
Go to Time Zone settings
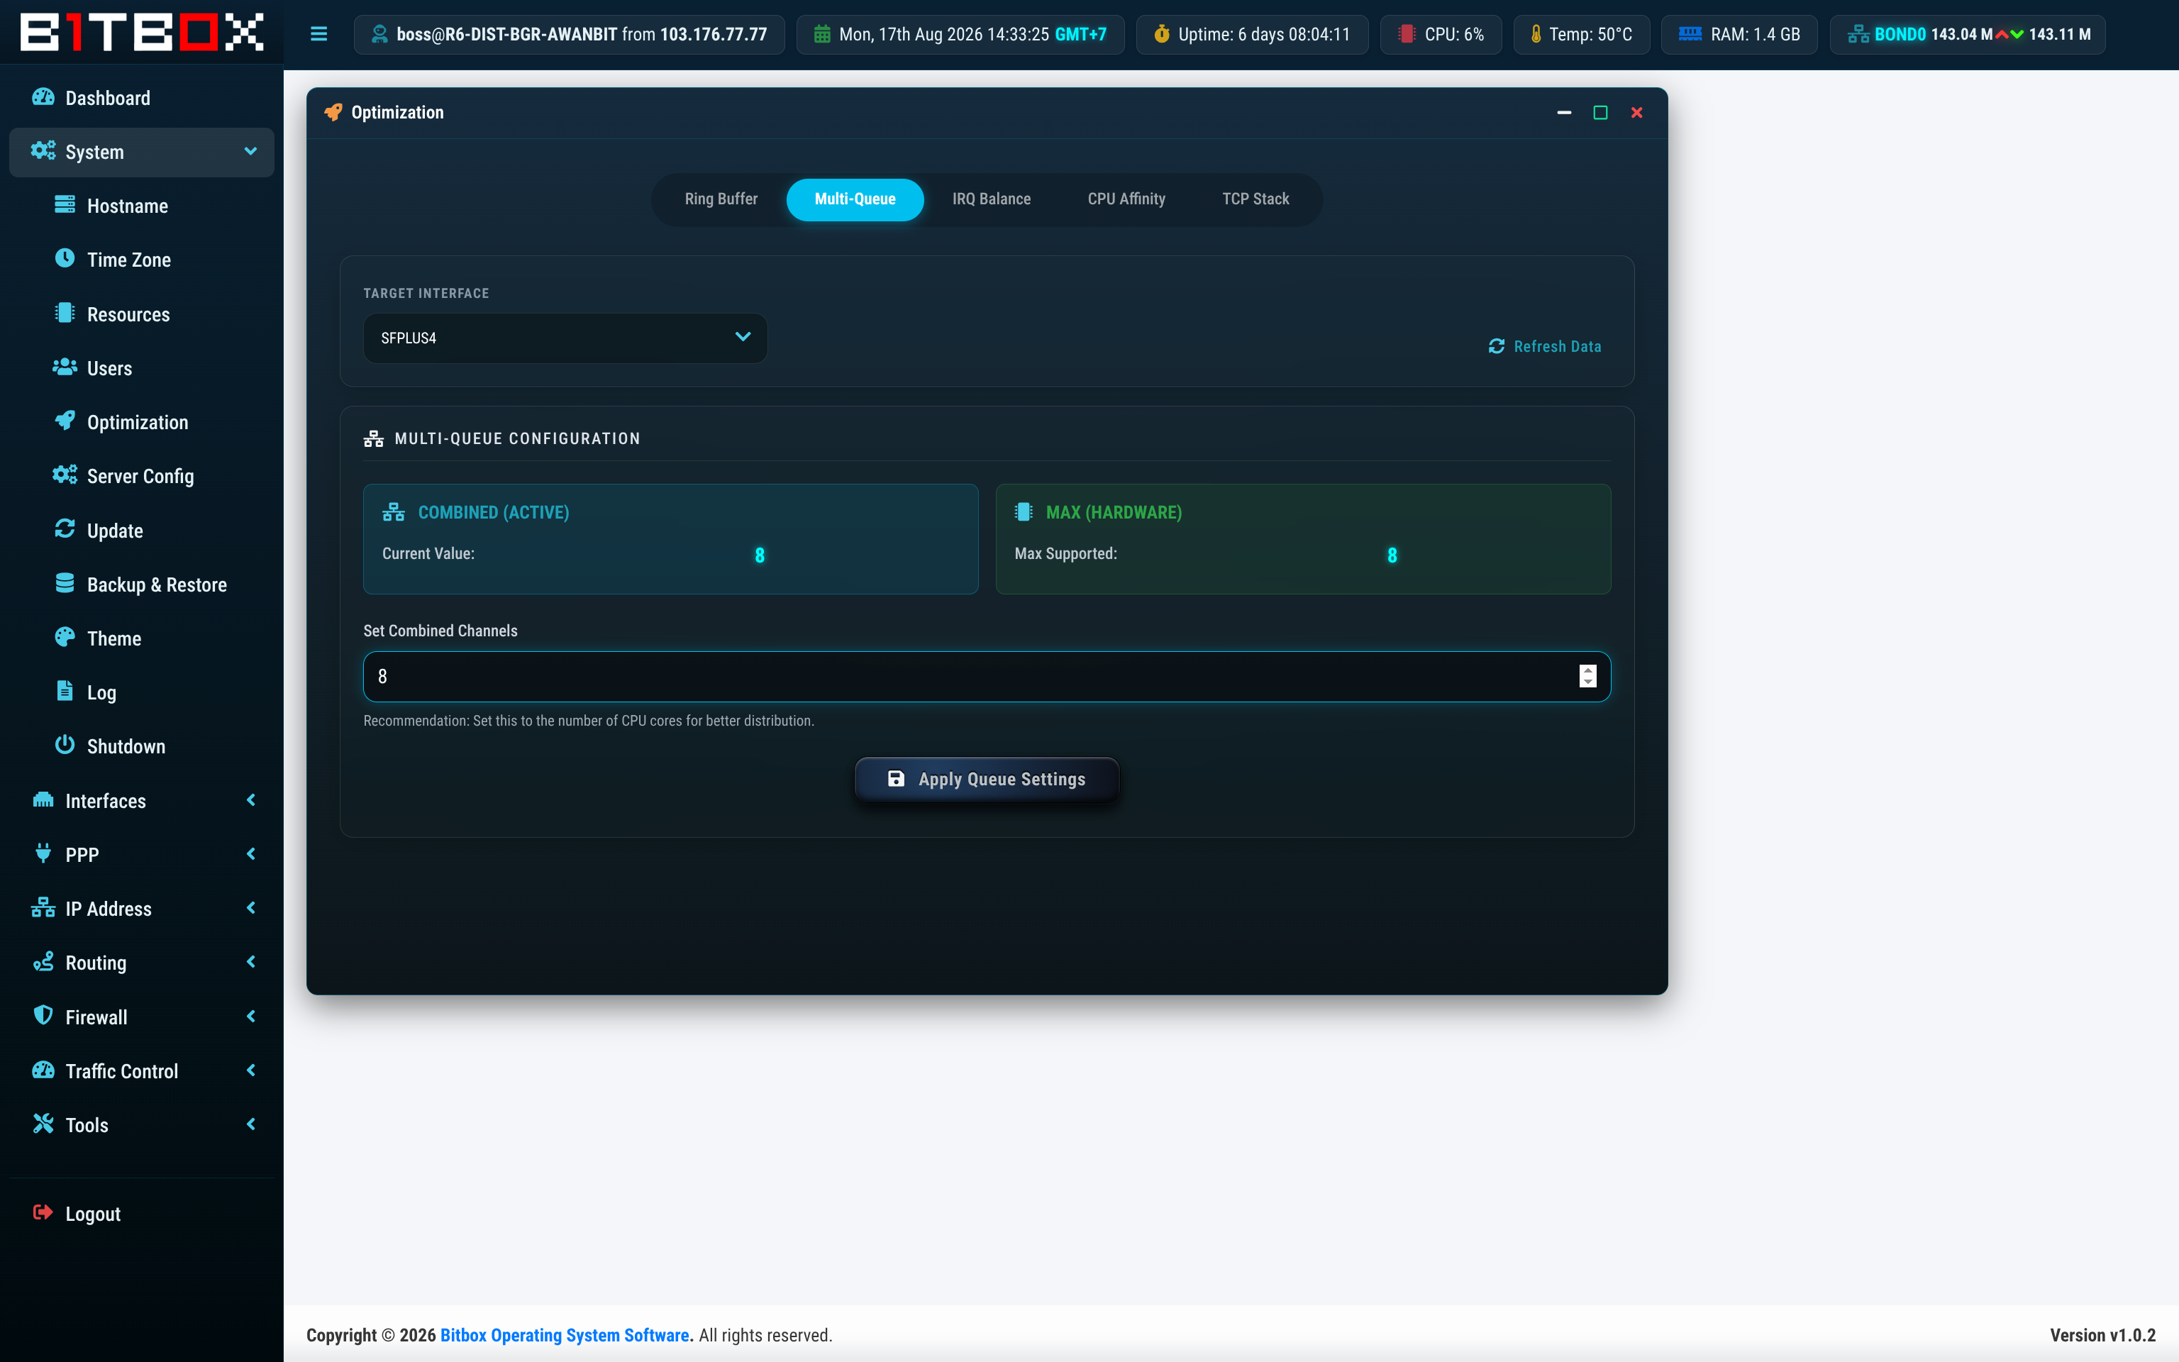point(141,260)
